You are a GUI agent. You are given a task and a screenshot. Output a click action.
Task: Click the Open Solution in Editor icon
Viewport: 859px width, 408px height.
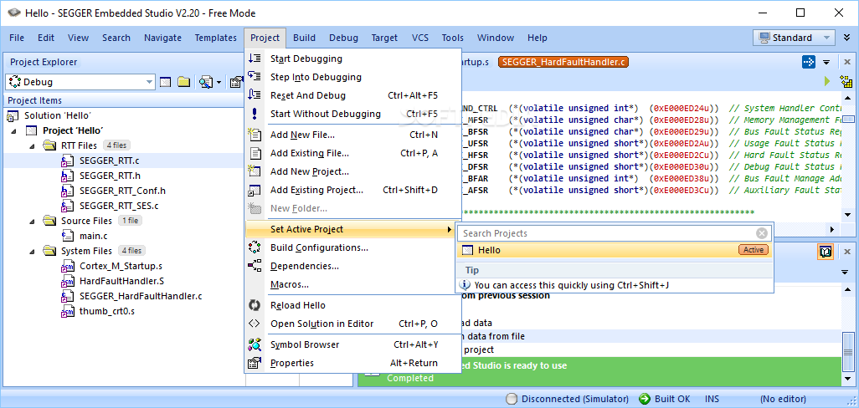click(x=255, y=324)
